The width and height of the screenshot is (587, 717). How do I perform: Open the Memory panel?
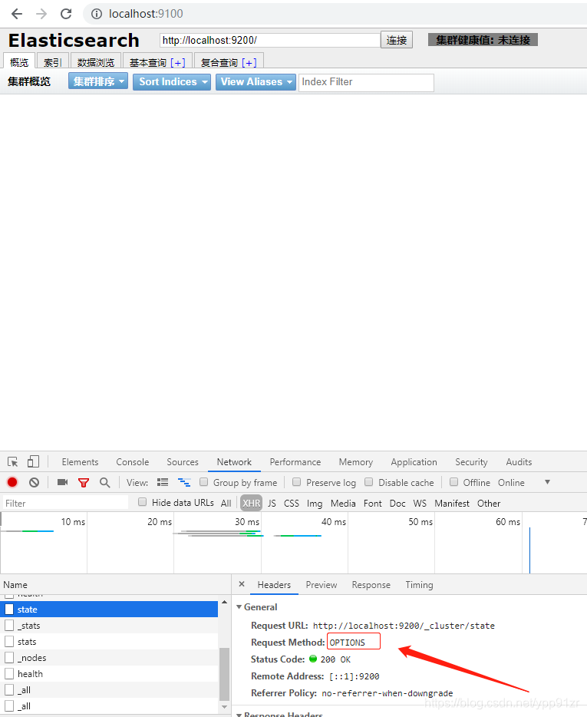(356, 462)
